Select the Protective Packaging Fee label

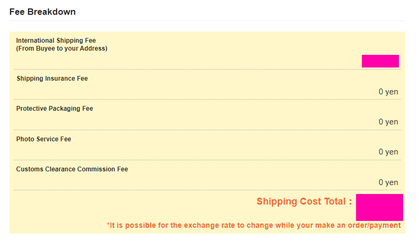54,109
